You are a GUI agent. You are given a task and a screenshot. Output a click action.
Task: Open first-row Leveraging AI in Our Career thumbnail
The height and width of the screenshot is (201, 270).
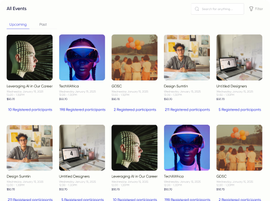(x=30, y=57)
